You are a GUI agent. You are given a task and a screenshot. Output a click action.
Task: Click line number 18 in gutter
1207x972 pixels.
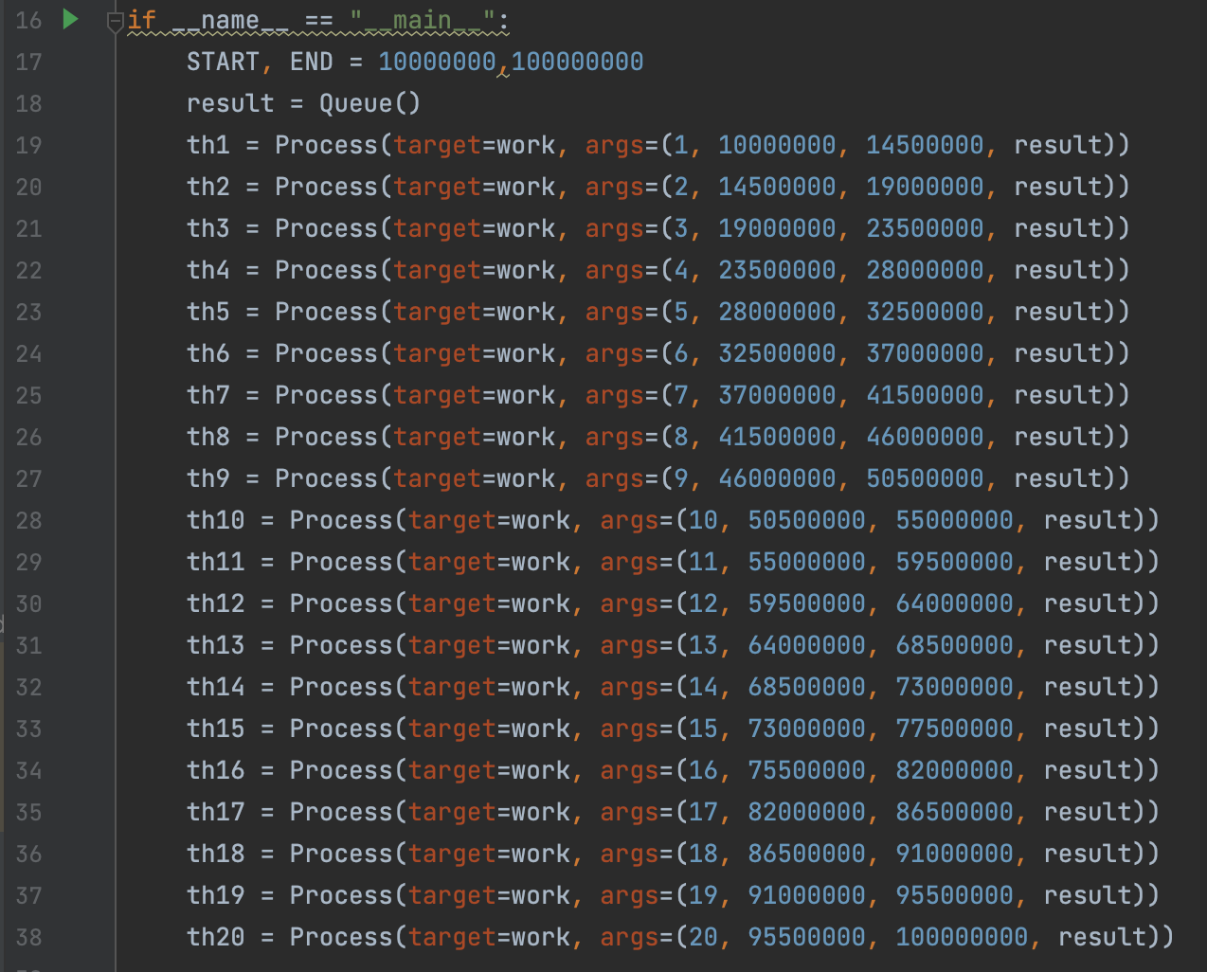click(x=28, y=104)
